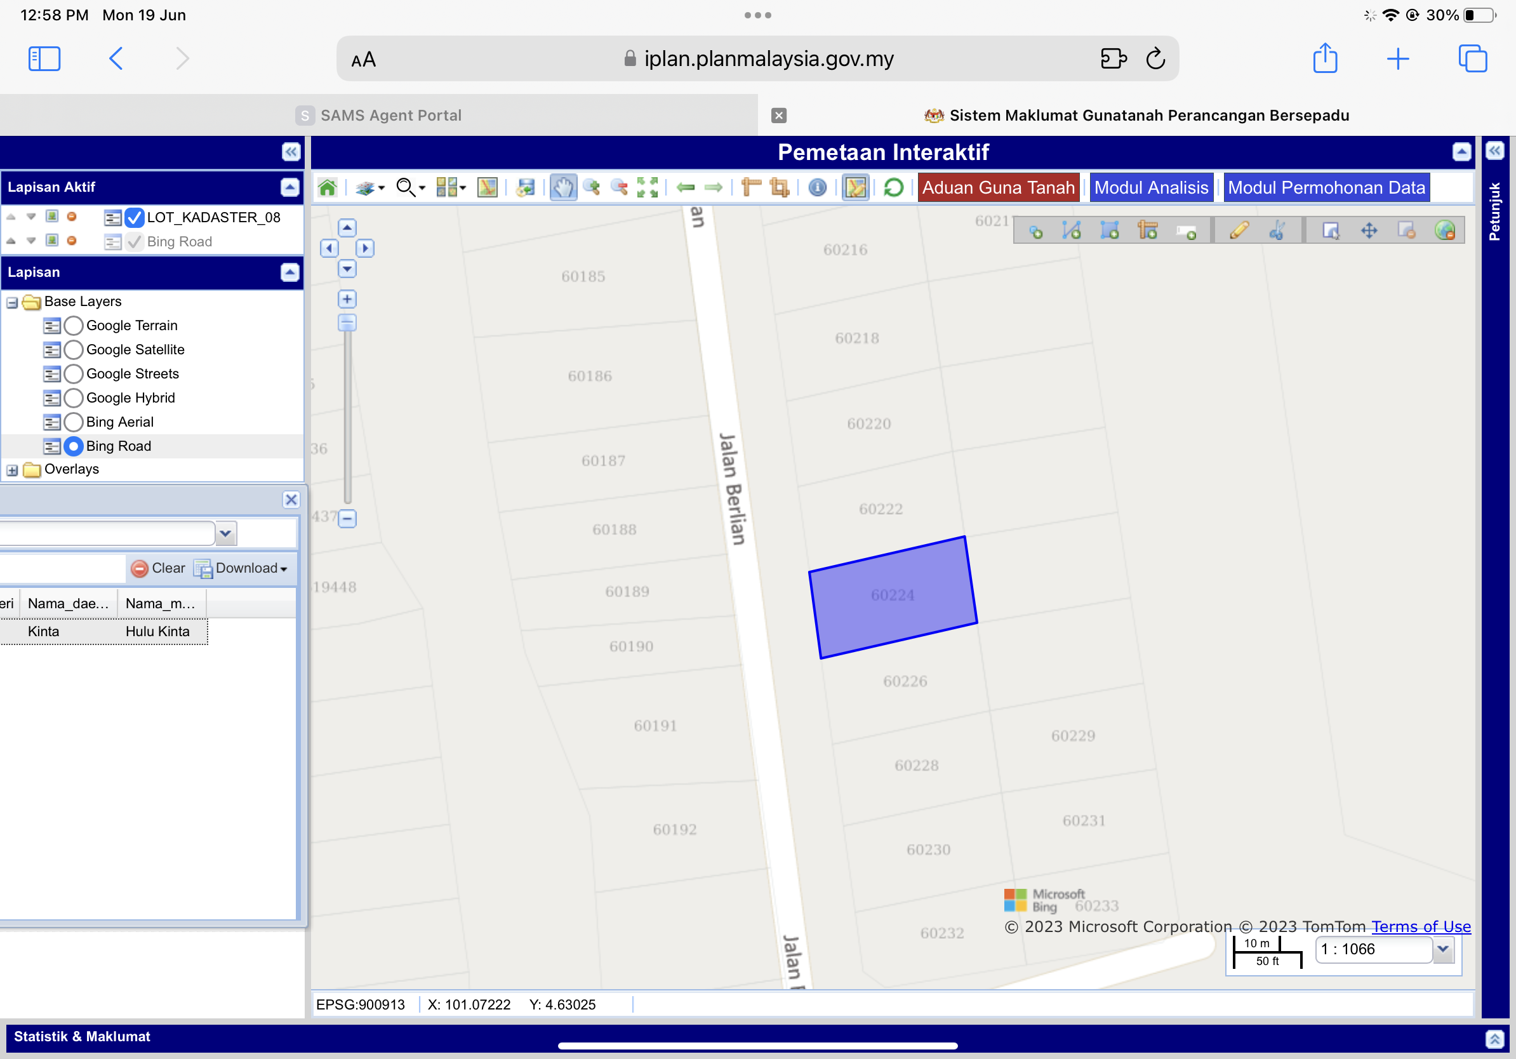Open the map scale 1:1066 dropdown
The image size is (1516, 1059).
[1443, 949]
